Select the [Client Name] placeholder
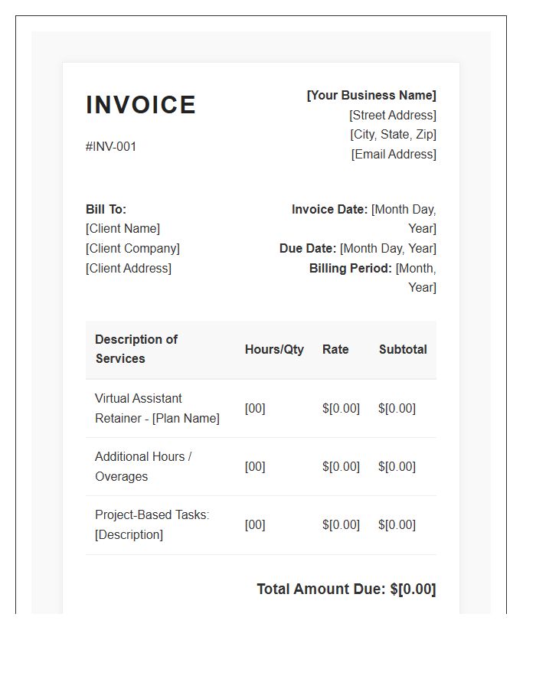This screenshot has width=536, height=689. [x=123, y=229]
